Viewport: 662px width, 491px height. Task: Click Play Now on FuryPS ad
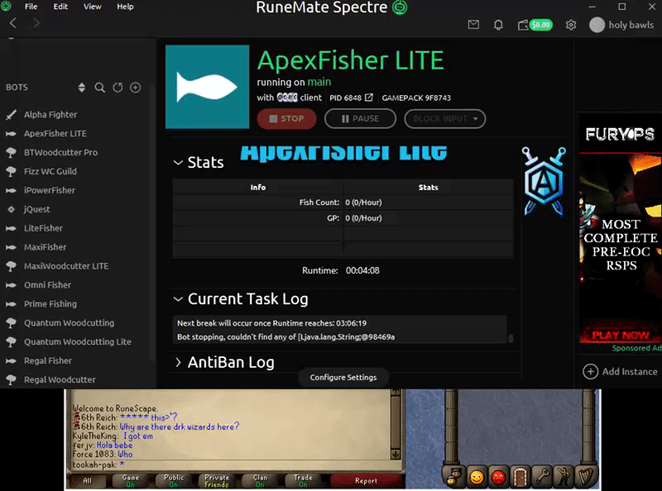click(x=620, y=336)
